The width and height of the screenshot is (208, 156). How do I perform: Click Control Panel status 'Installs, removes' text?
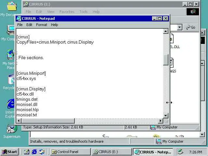point(67,141)
